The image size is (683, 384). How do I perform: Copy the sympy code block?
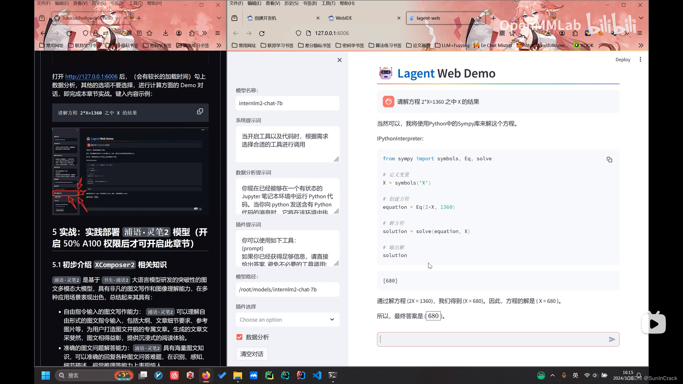click(609, 160)
